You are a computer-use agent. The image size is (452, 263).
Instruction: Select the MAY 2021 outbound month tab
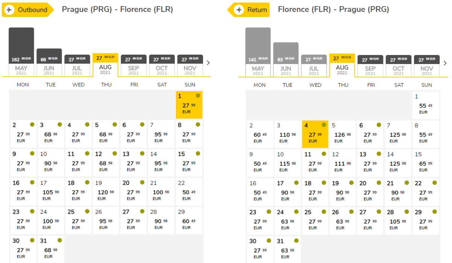click(21, 70)
